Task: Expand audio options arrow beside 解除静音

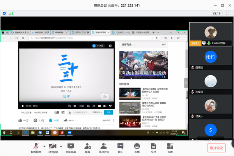Action: pos(44,146)
